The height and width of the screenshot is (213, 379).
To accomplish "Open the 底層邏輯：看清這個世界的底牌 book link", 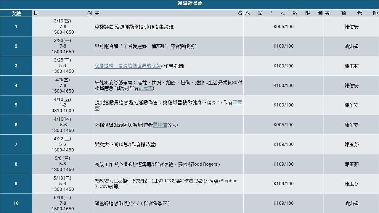I will 127,66.
